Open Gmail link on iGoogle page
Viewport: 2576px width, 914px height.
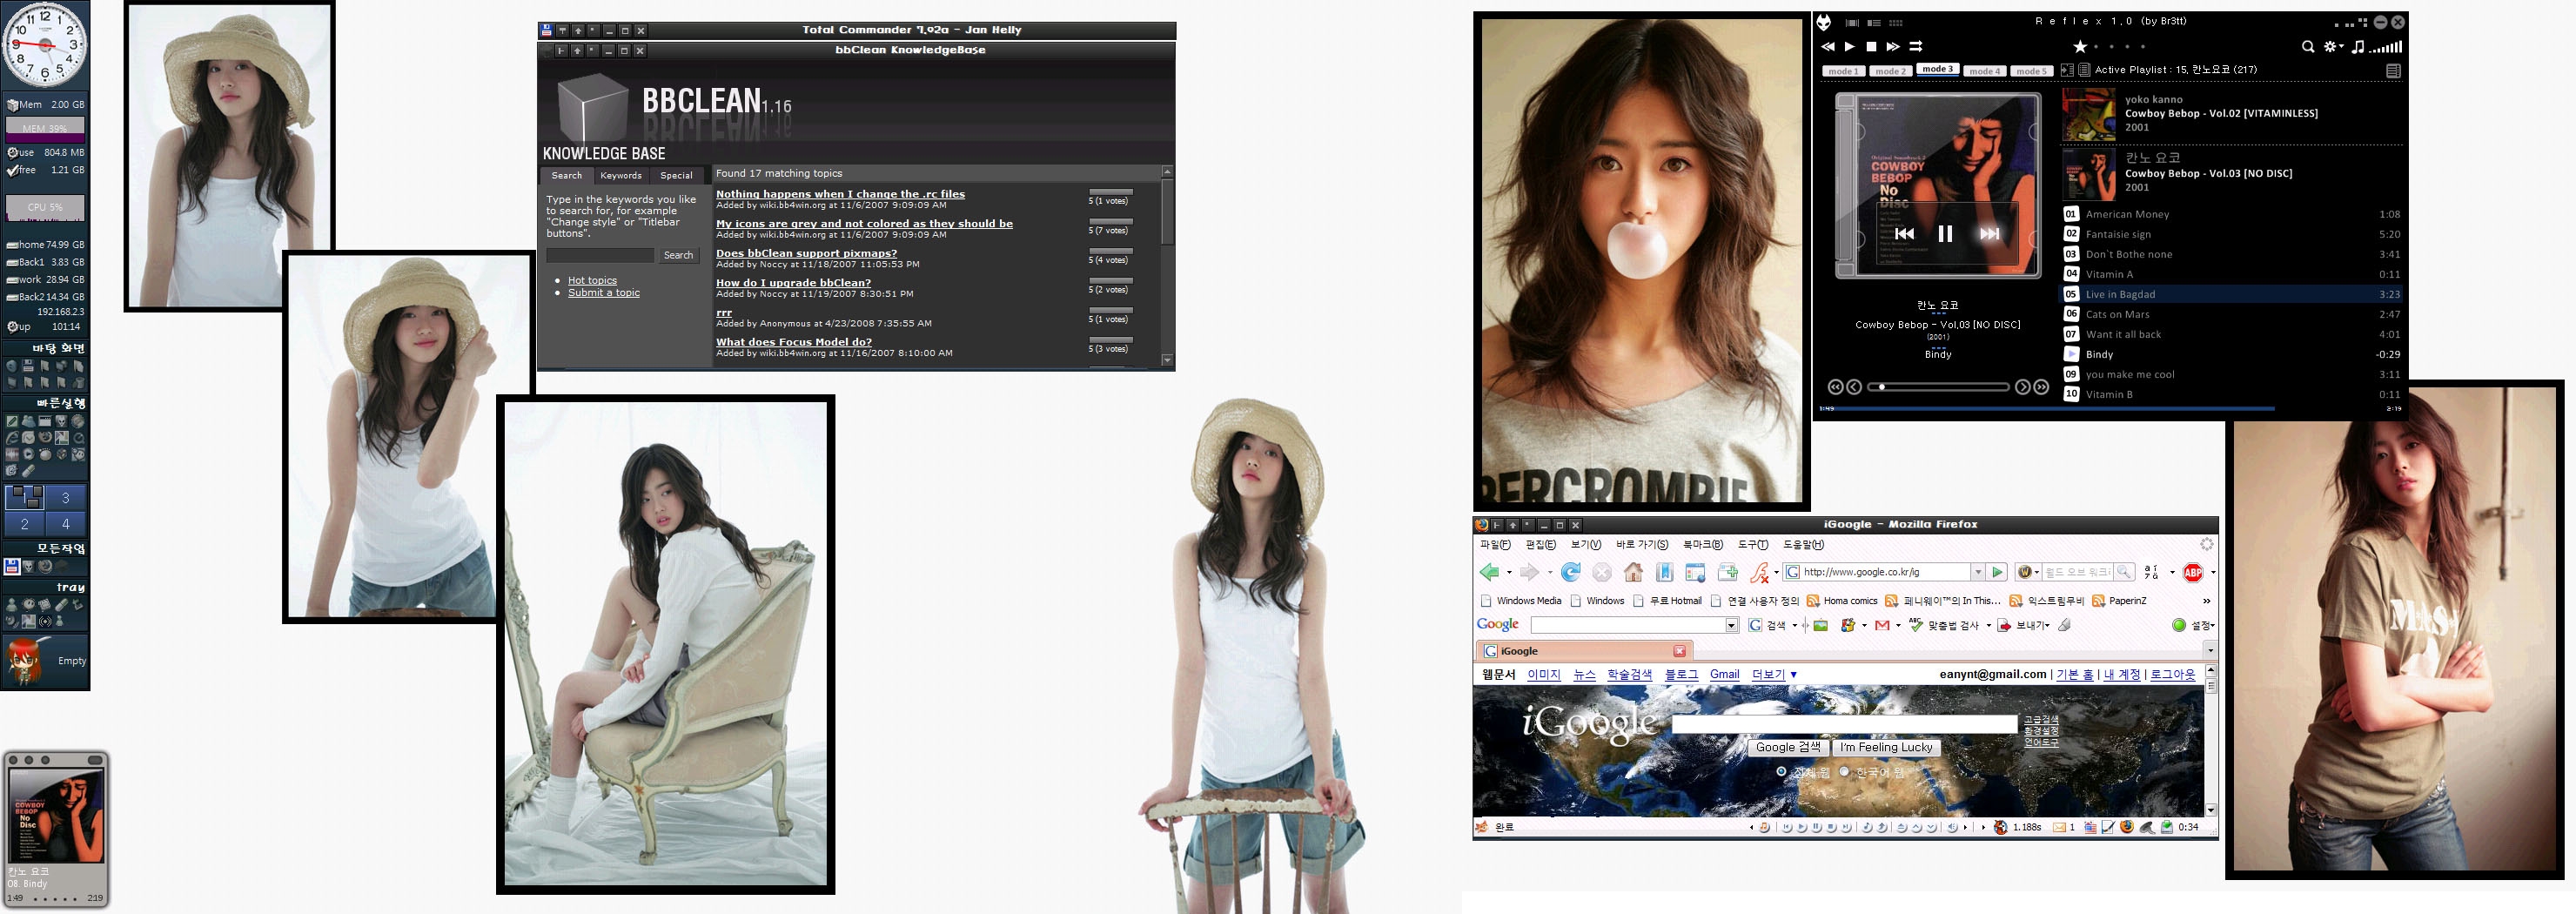pos(1724,674)
